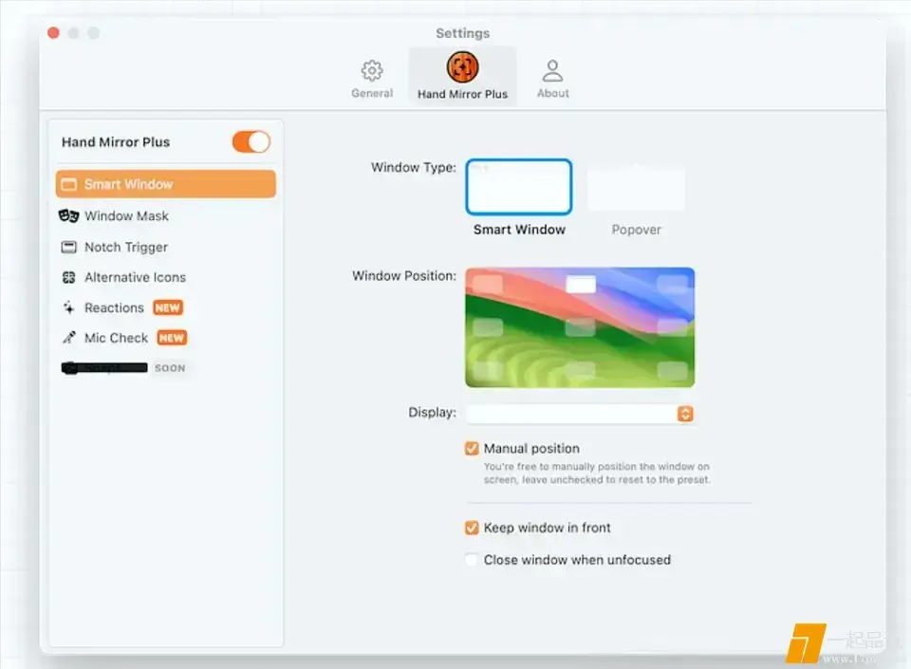Image resolution: width=911 pixels, height=669 pixels.
Task: Select the bottom-center window position
Action: pyautogui.click(x=581, y=370)
